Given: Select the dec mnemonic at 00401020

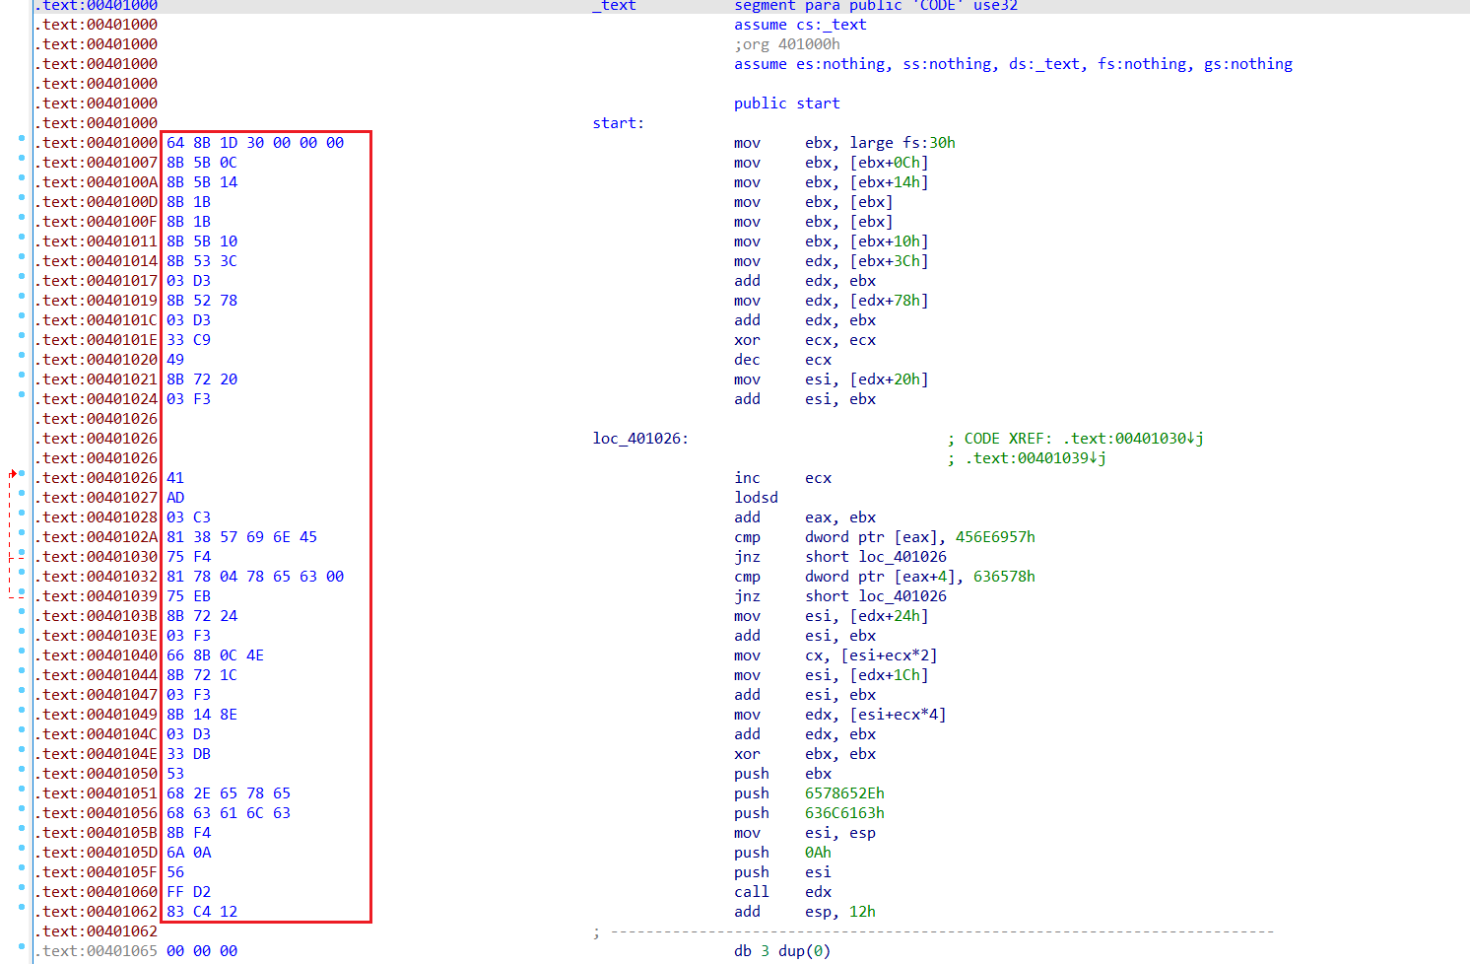Looking at the screenshot, I should (747, 360).
